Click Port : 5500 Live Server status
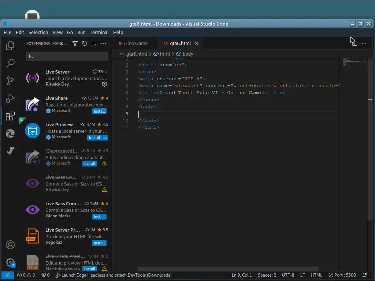 coord(342,275)
